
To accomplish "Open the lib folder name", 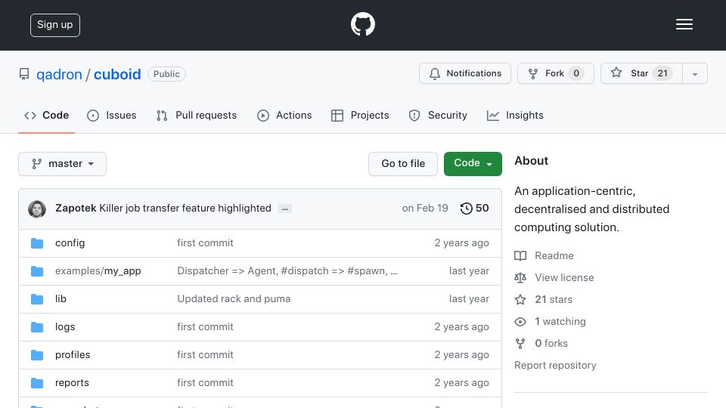I will [60, 299].
